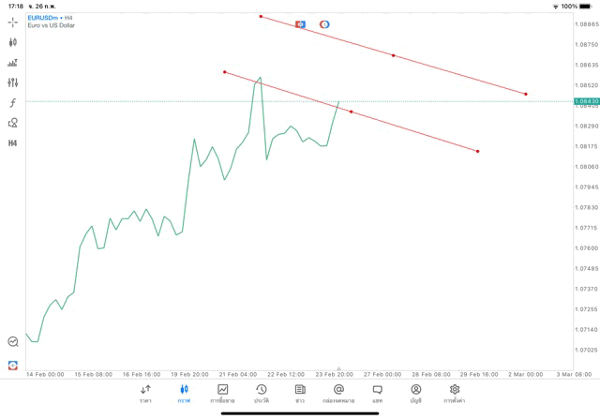Open the News (ข่าว) tab
The width and height of the screenshot is (600, 419).
(x=300, y=394)
